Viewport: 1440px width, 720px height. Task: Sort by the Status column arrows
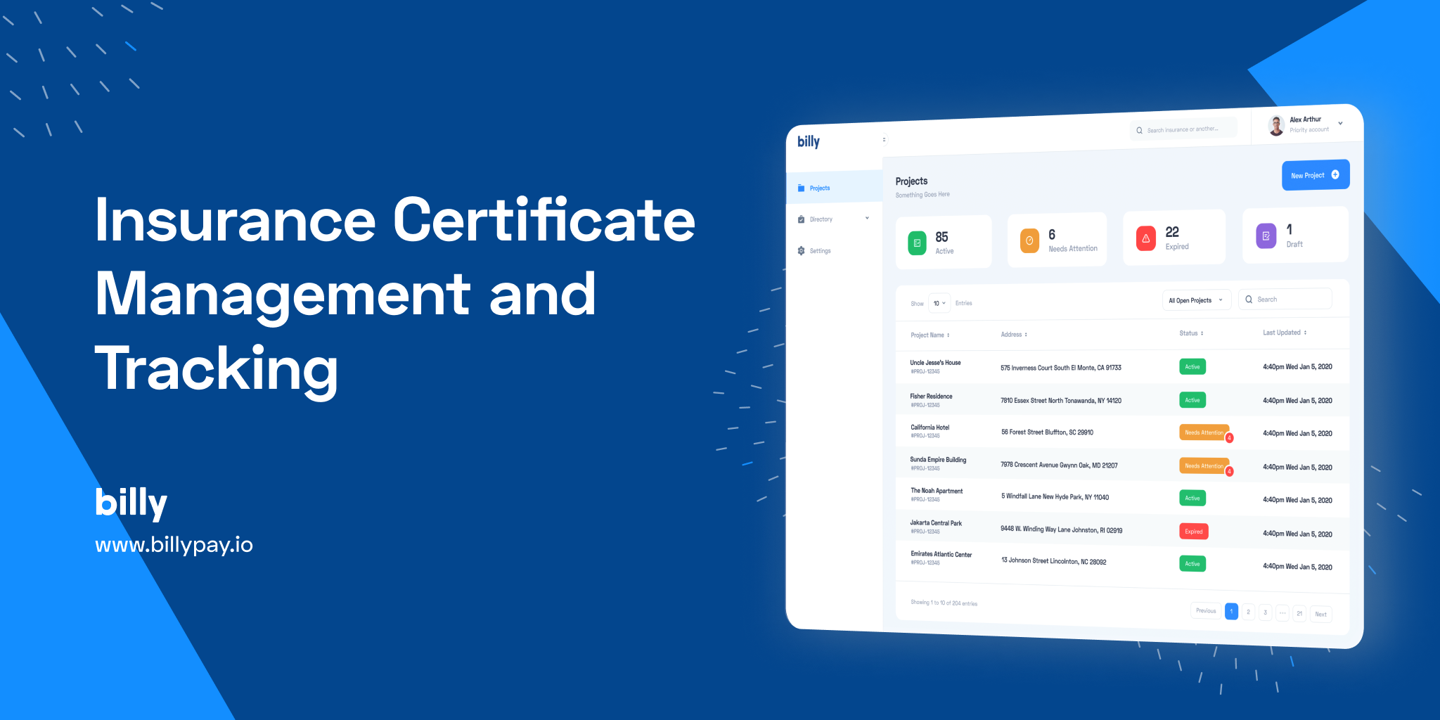pos(1202,333)
